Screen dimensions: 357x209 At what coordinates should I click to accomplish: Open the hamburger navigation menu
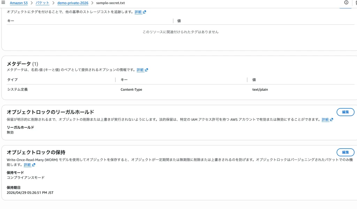3,3
